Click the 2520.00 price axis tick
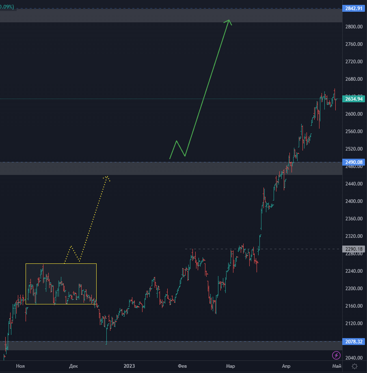 coord(354,149)
